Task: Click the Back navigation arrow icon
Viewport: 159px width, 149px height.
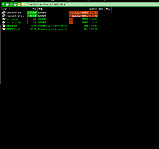Action: (x=7, y=4)
